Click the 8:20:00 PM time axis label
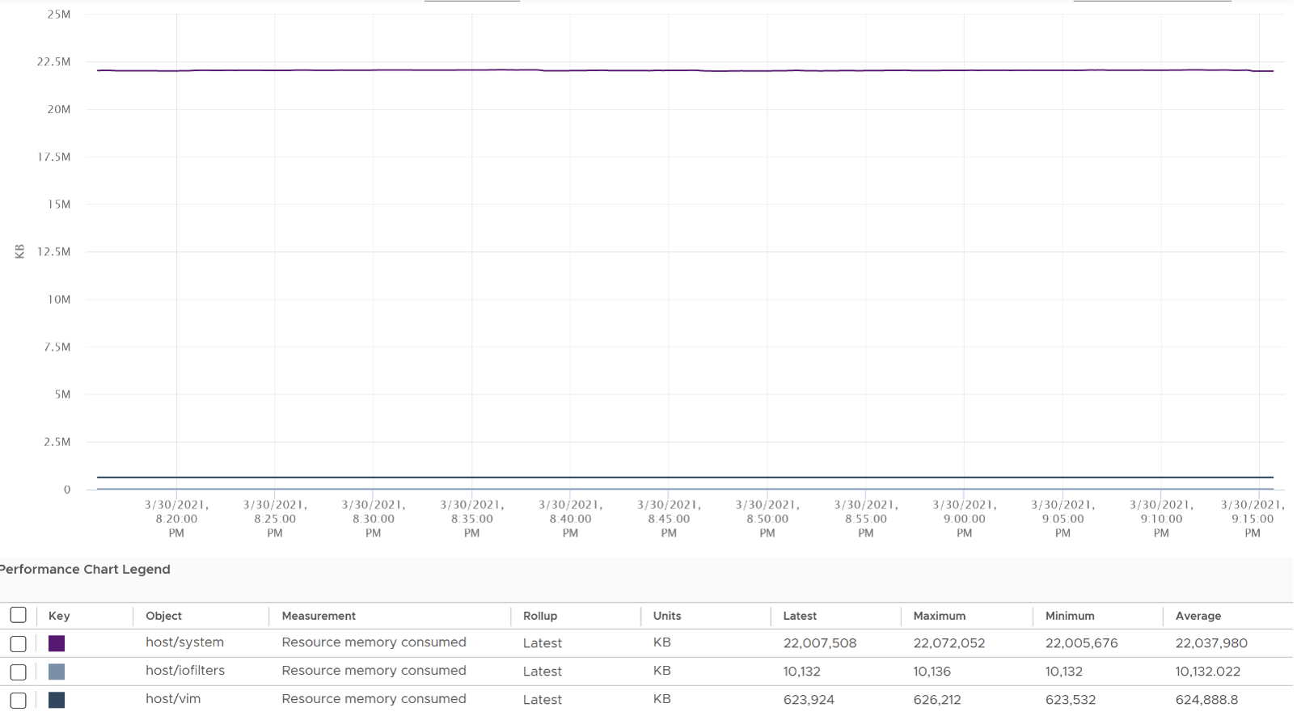 click(176, 519)
